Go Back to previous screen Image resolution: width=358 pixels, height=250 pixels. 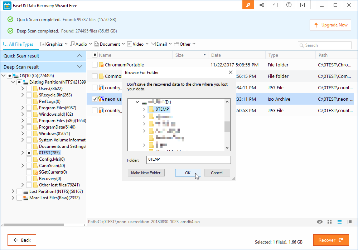click(x=22, y=240)
